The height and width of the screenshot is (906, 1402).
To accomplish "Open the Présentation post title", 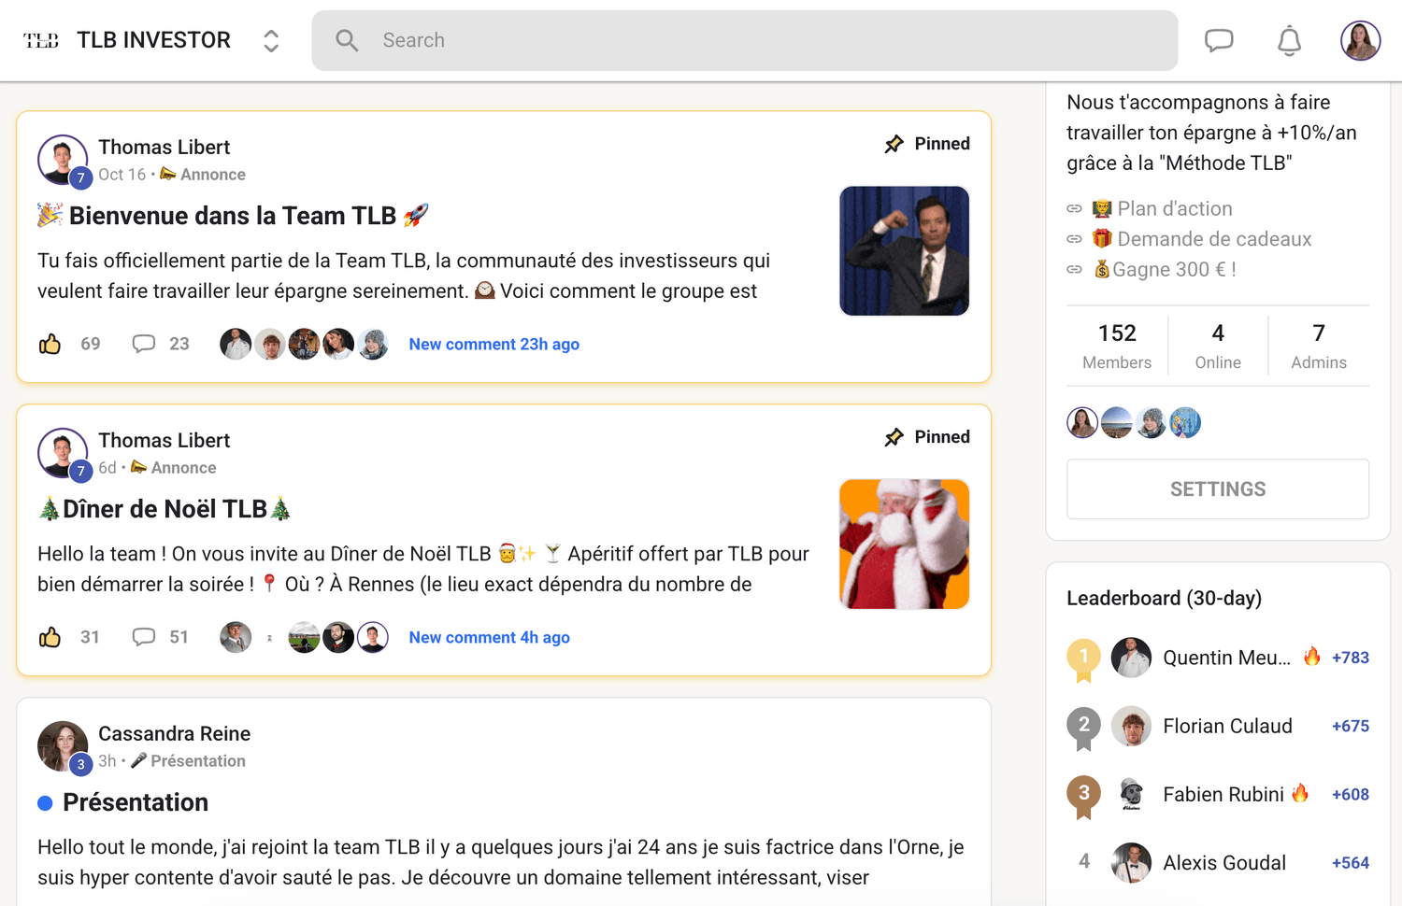I will point(136,802).
